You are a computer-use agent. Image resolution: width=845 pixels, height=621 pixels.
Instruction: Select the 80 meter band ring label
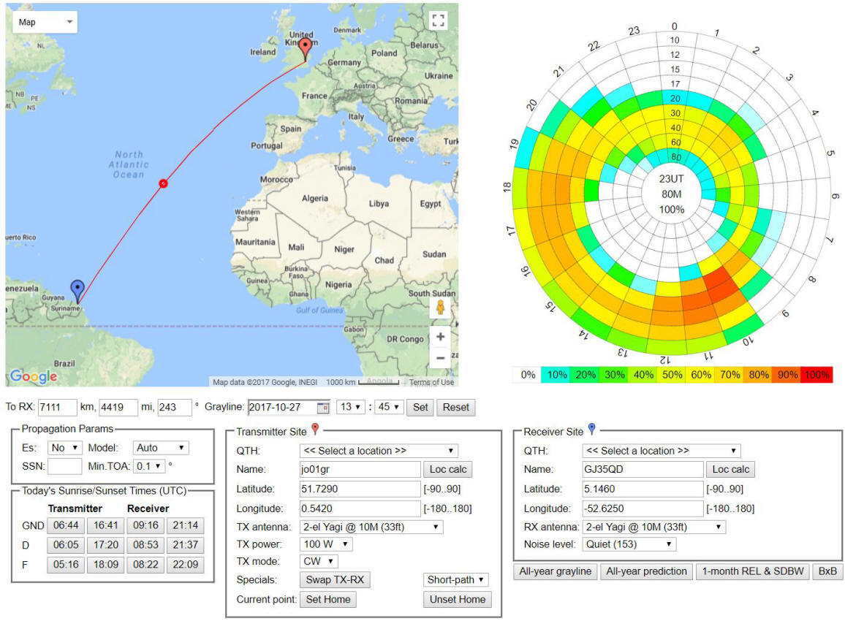pyautogui.click(x=676, y=157)
